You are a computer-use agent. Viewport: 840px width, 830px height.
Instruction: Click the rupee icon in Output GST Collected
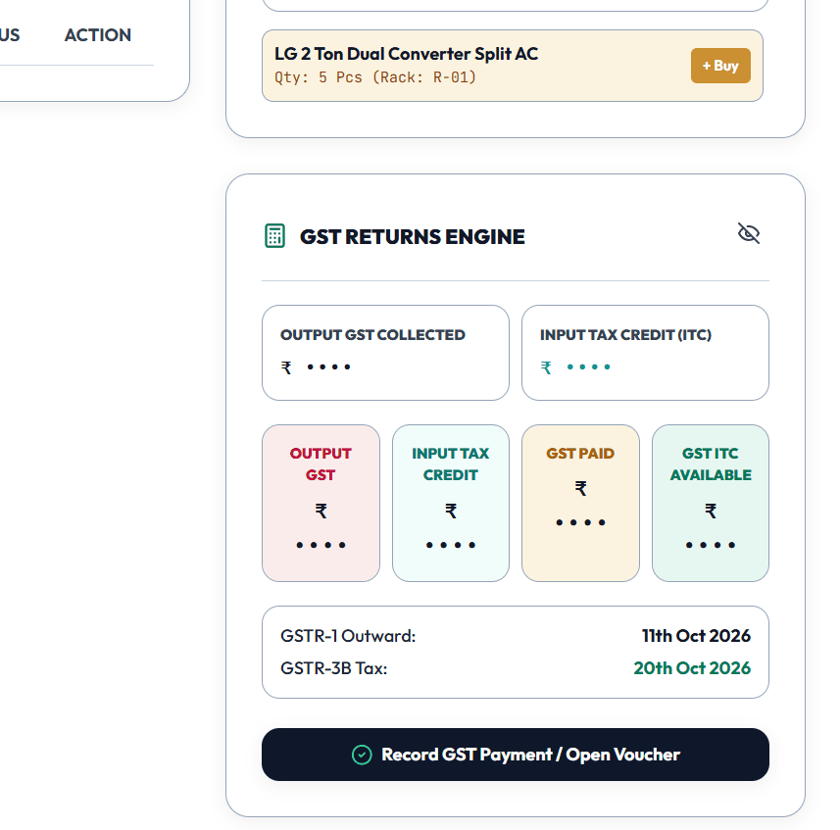[286, 367]
